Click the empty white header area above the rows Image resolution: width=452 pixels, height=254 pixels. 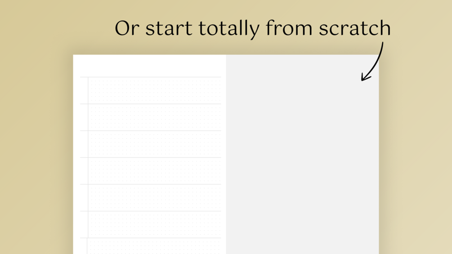tap(150, 66)
